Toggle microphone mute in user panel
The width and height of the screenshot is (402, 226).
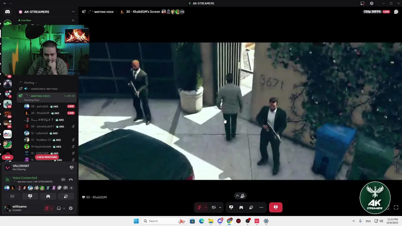click(47, 208)
